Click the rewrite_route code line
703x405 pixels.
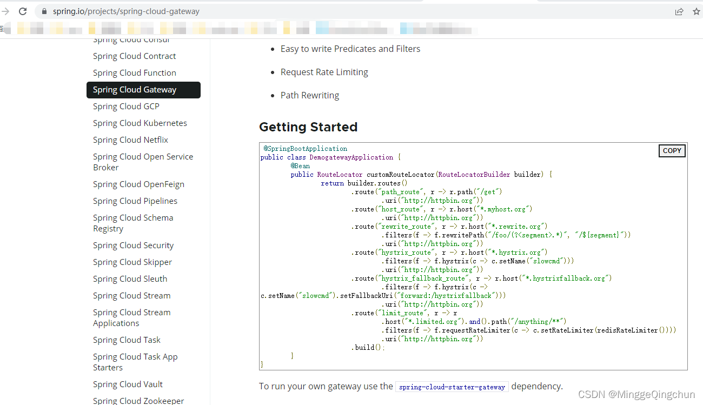coord(449,227)
